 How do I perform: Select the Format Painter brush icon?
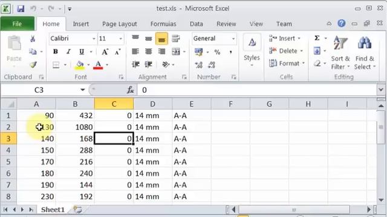[33, 64]
